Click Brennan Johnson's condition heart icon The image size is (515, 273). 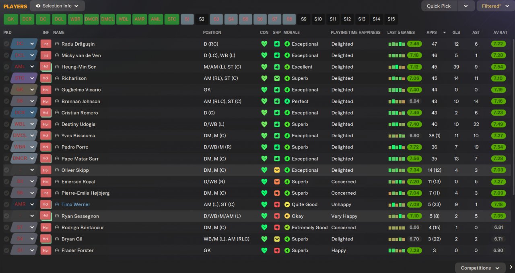(264, 102)
